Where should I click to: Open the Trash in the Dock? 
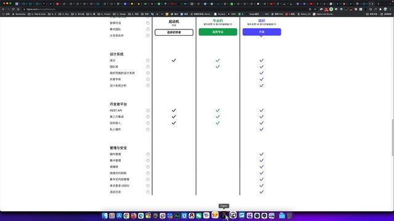point(289,215)
